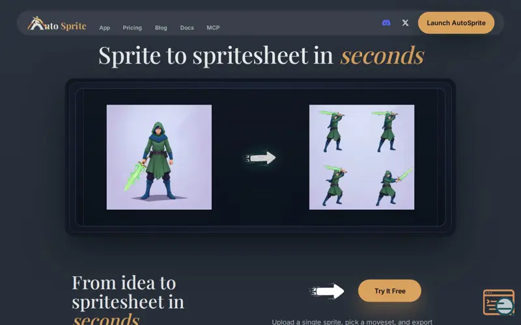Open the floating terminal window widget icon
Viewport: 521px width, 325px height.
point(499,302)
